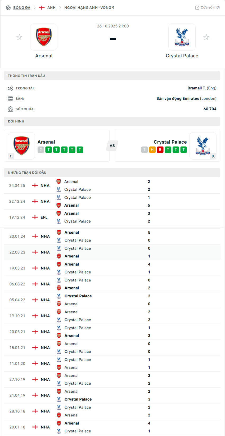Click the Arsenal club crest logo
The height and width of the screenshot is (436, 225).
[44, 37]
